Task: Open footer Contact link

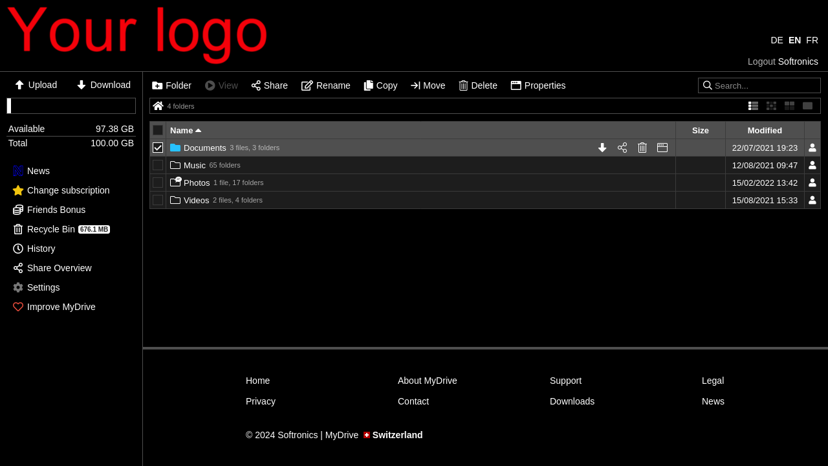Action: point(413,401)
